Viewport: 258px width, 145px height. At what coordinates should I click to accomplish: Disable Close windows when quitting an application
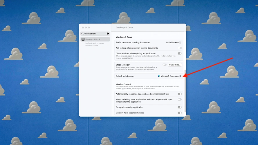(180, 53)
